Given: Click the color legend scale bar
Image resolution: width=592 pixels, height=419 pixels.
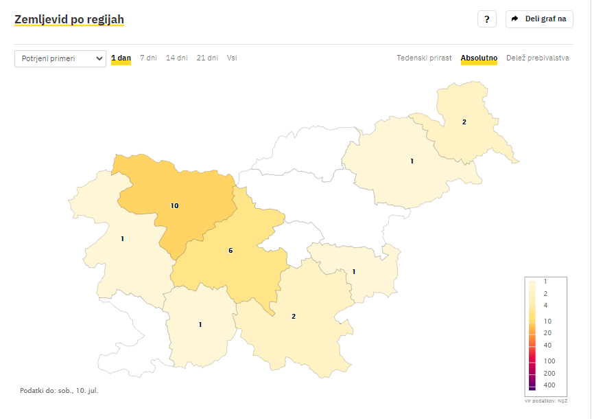Looking at the screenshot, I should 532,335.
